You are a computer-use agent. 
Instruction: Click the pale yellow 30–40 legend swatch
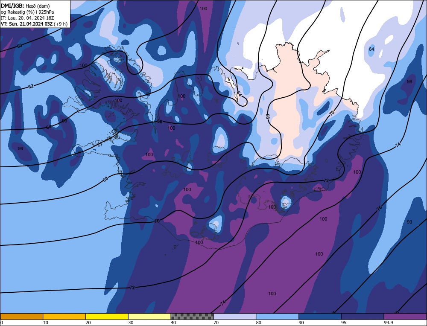[x=149, y=317]
